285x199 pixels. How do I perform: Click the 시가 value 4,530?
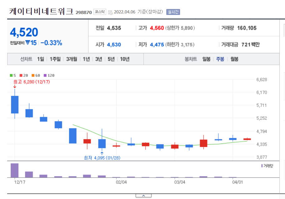pyautogui.click(x=114, y=45)
